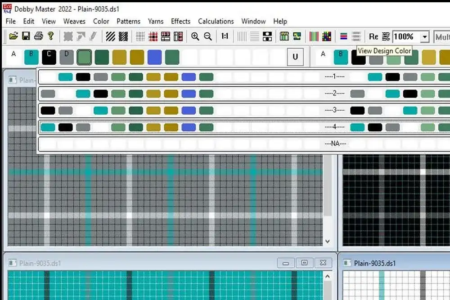Open the 100% zoom dropdown arrow
Viewport: 450px width, 300px height.
tap(424, 37)
